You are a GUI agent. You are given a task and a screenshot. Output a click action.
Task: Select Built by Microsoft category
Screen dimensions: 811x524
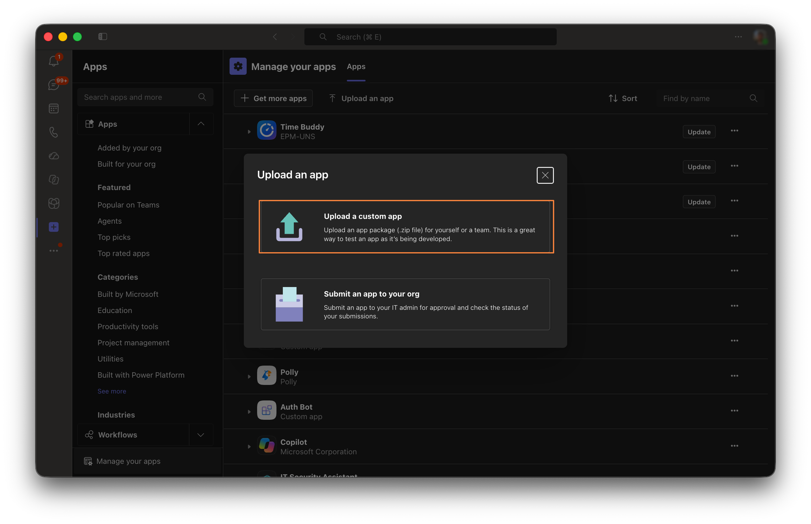(x=128, y=294)
